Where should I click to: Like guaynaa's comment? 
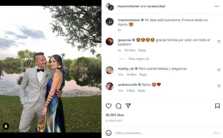pos(219,41)
